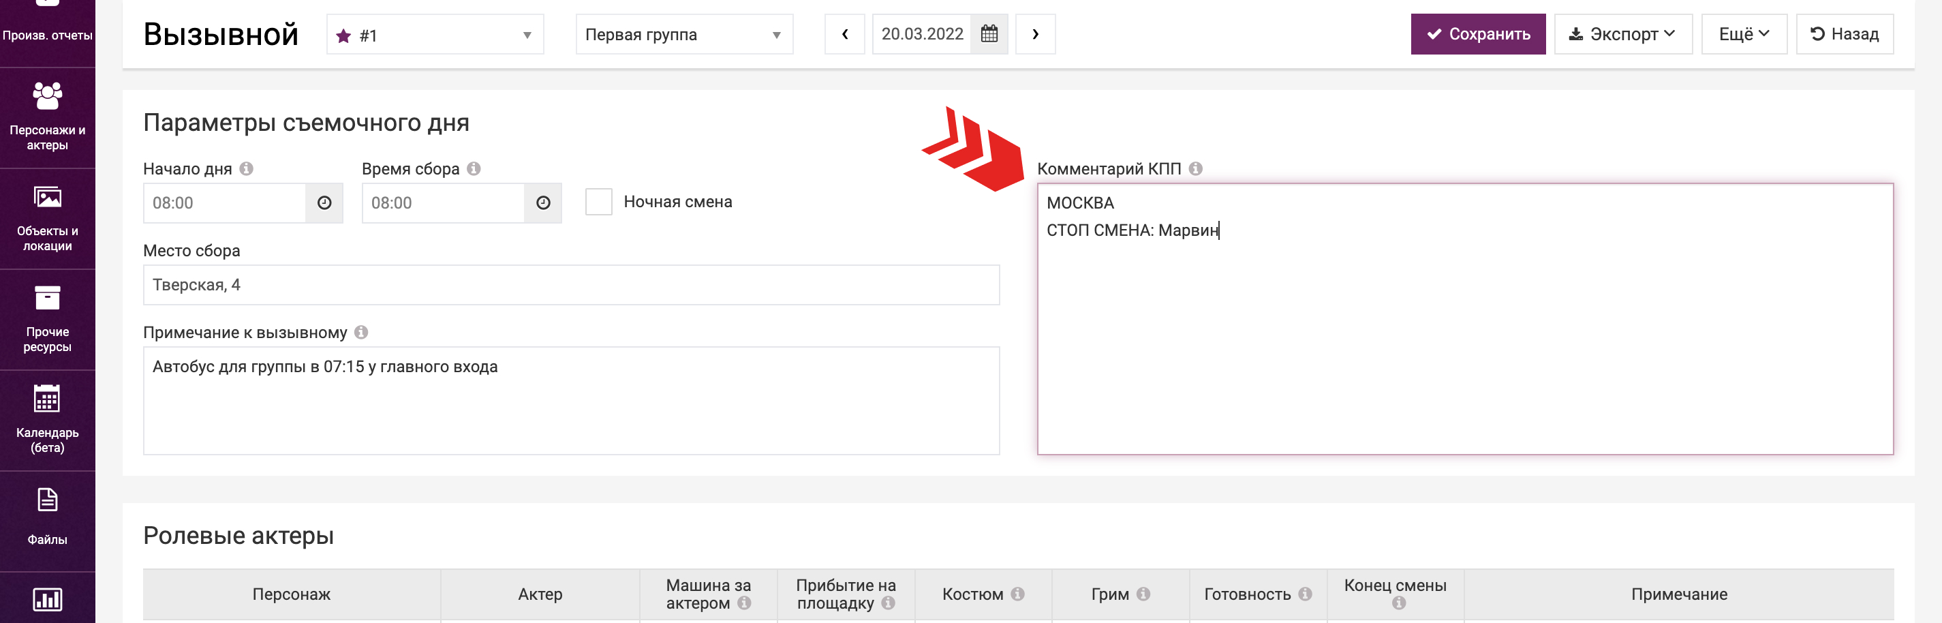This screenshot has height=623, width=1942.
Task: Click the Примечание column header
Action: 1679,594
